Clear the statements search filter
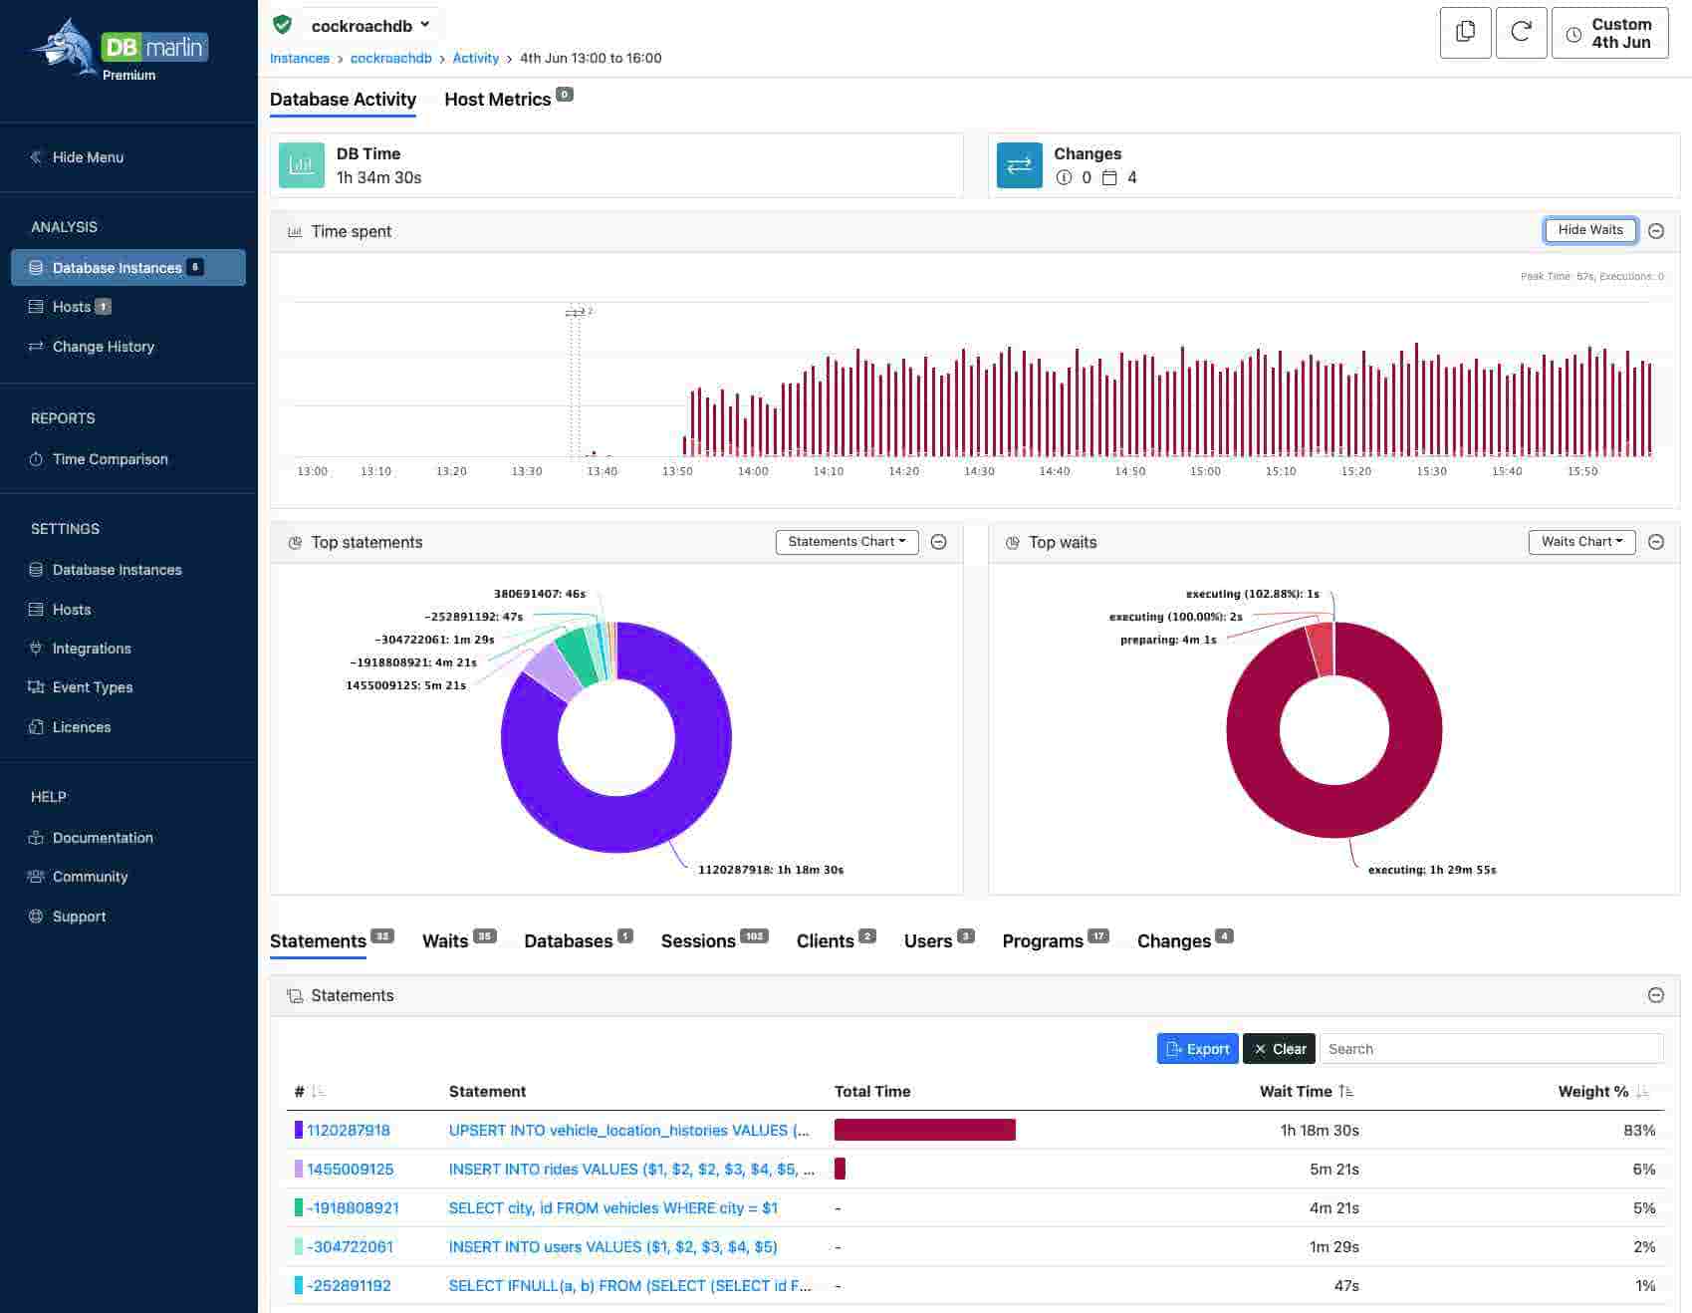Image resolution: width=1692 pixels, height=1313 pixels. (x=1280, y=1049)
